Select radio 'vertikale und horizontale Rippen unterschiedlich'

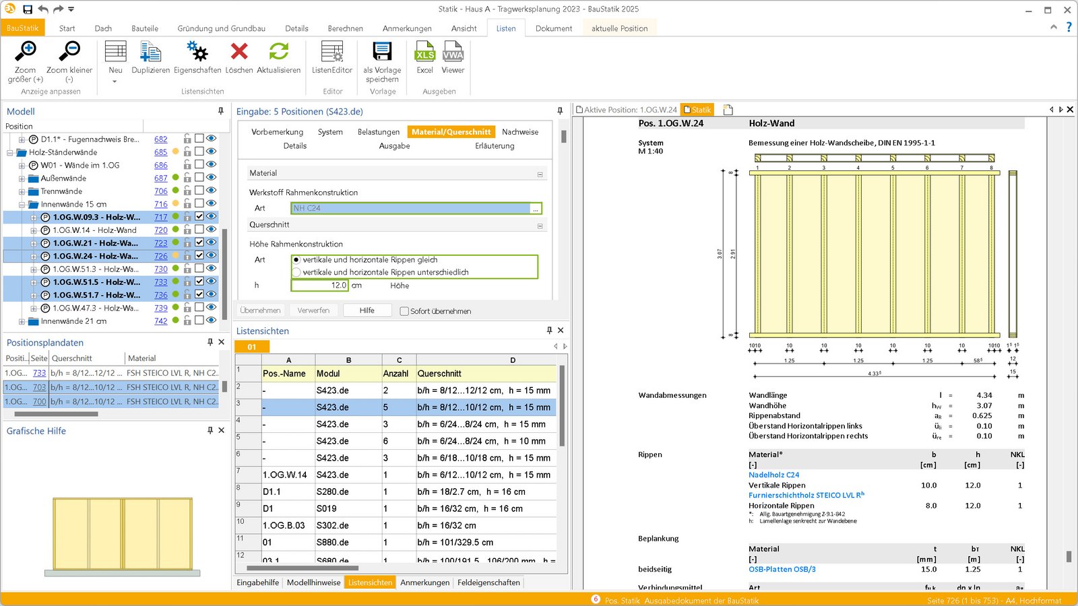pos(296,271)
